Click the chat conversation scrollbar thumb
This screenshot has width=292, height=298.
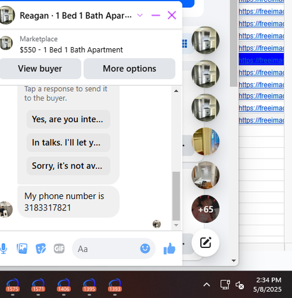176,196
